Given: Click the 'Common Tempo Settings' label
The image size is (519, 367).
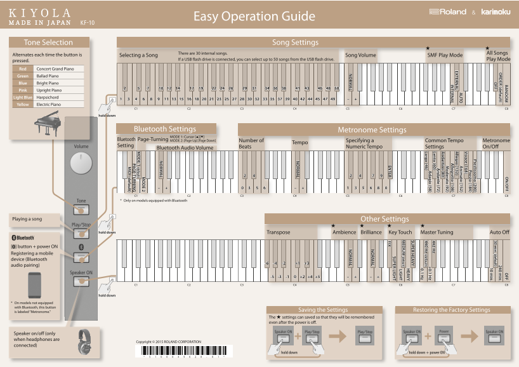Looking at the screenshot, I should click(444, 143).
